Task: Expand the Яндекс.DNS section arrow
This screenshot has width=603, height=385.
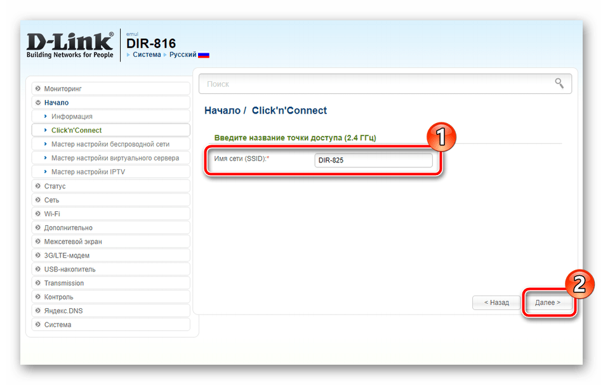Action: tap(37, 310)
